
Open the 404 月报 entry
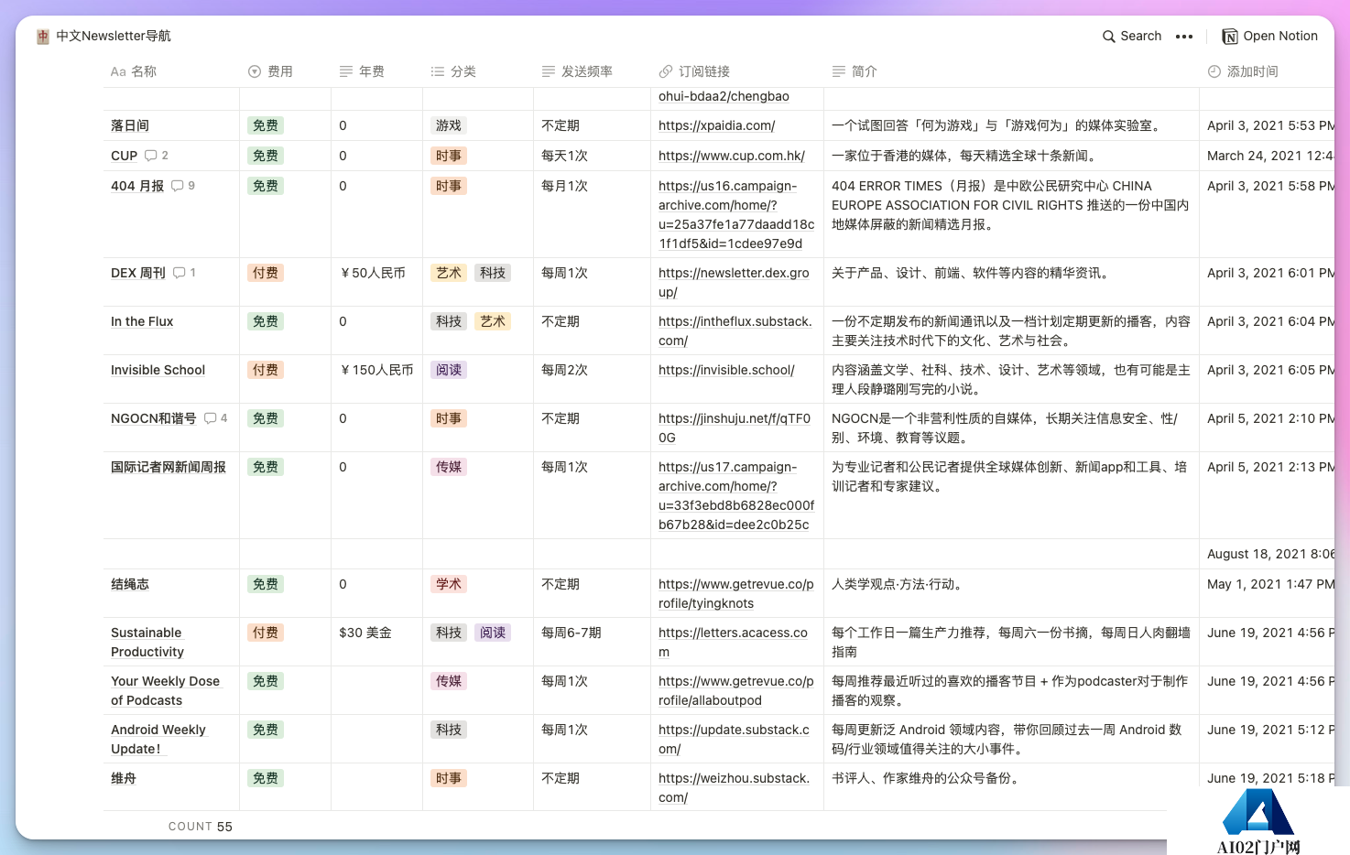pos(137,187)
